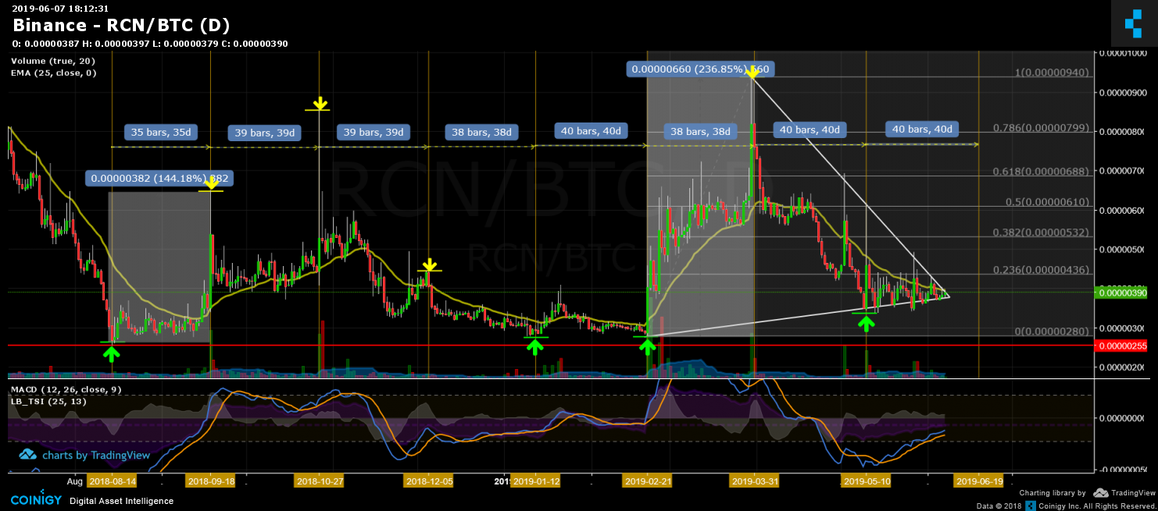
Task: Click the yellow down arrow above the 2018-12-05 line
Action: click(x=428, y=264)
